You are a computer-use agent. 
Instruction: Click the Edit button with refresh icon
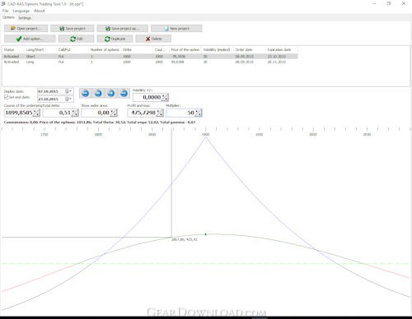77,39
